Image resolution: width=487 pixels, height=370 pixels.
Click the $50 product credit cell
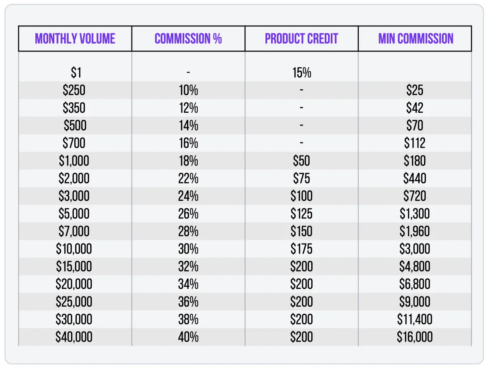(x=302, y=161)
